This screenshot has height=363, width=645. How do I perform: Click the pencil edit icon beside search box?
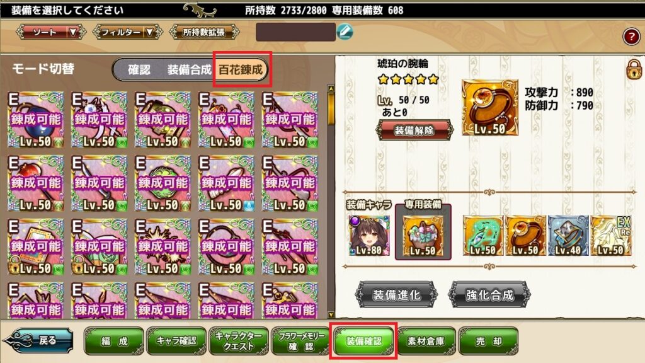pyautogui.click(x=345, y=32)
